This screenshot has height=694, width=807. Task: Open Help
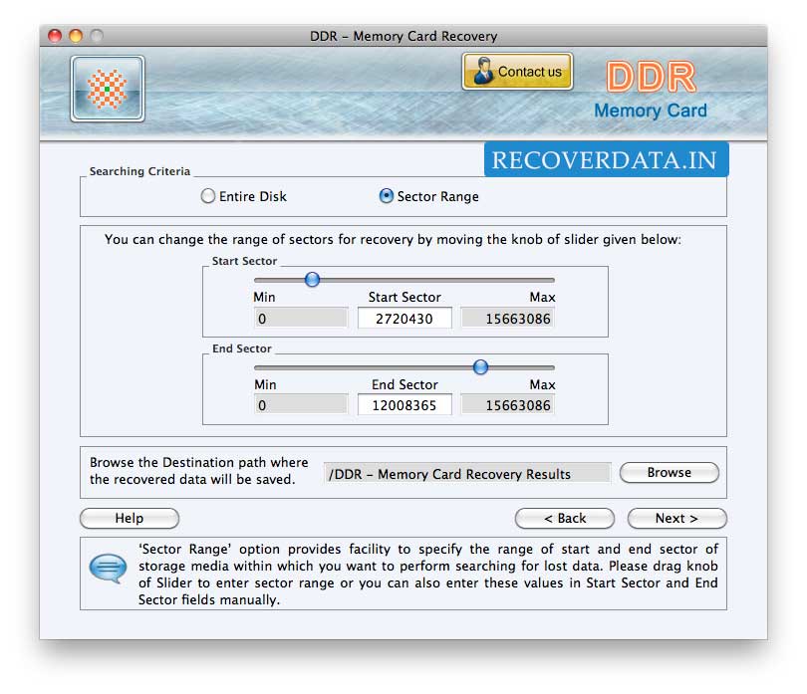130,518
